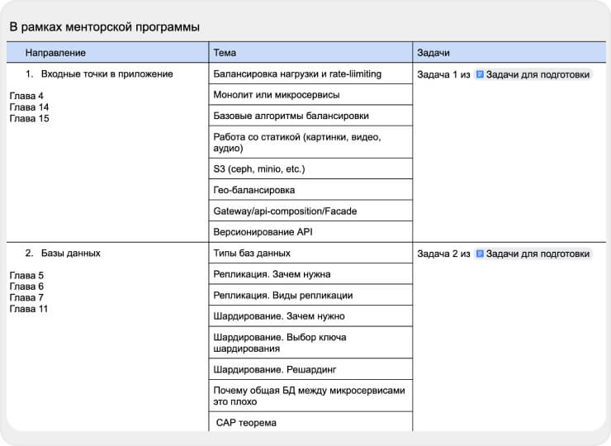Open the Задачи для подготовки link in row 2
The width and height of the screenshot is (611, 446).
click(x=533, y=254)
